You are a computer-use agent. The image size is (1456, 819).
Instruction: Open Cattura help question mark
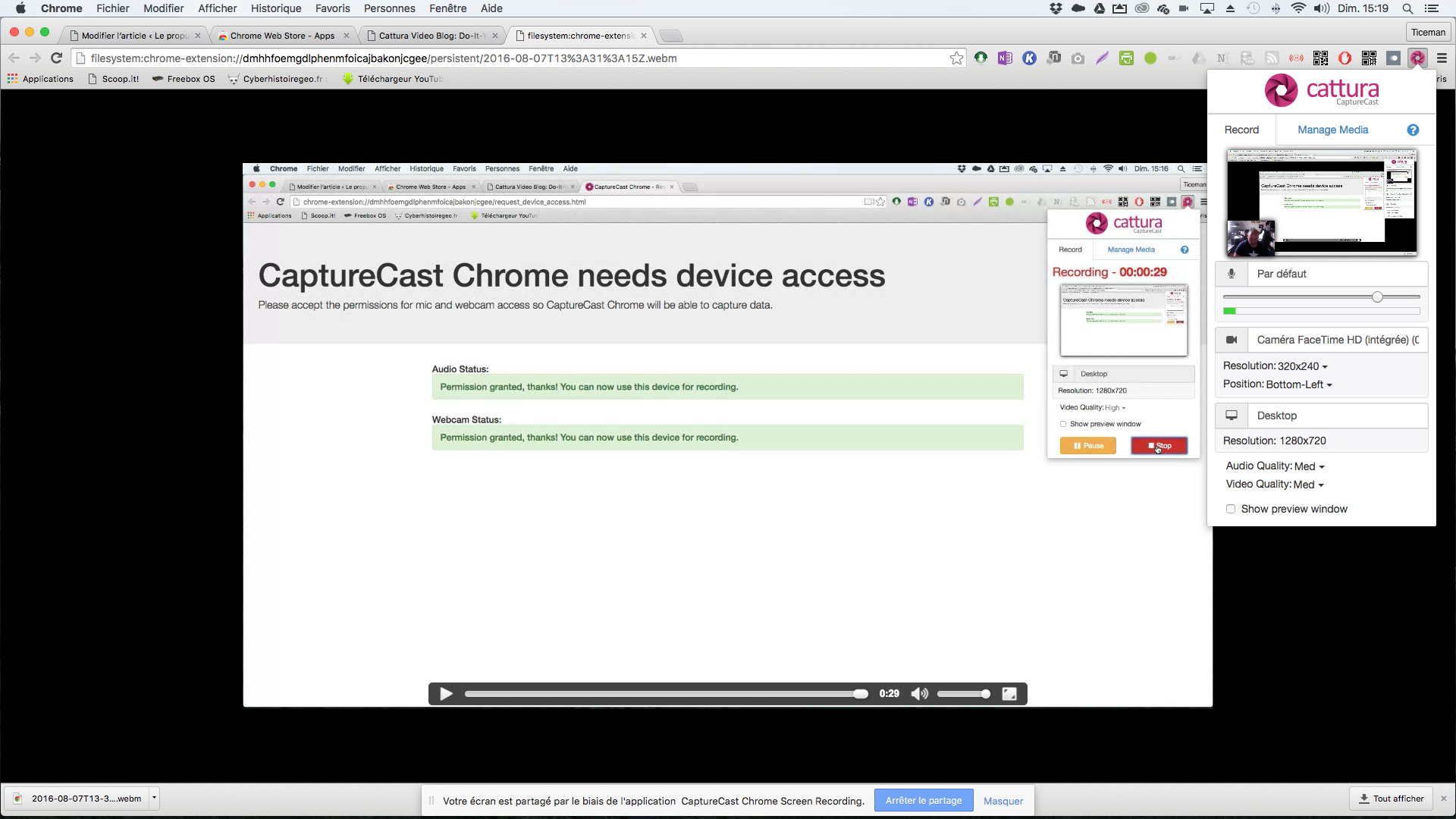tap(1413, 130)
